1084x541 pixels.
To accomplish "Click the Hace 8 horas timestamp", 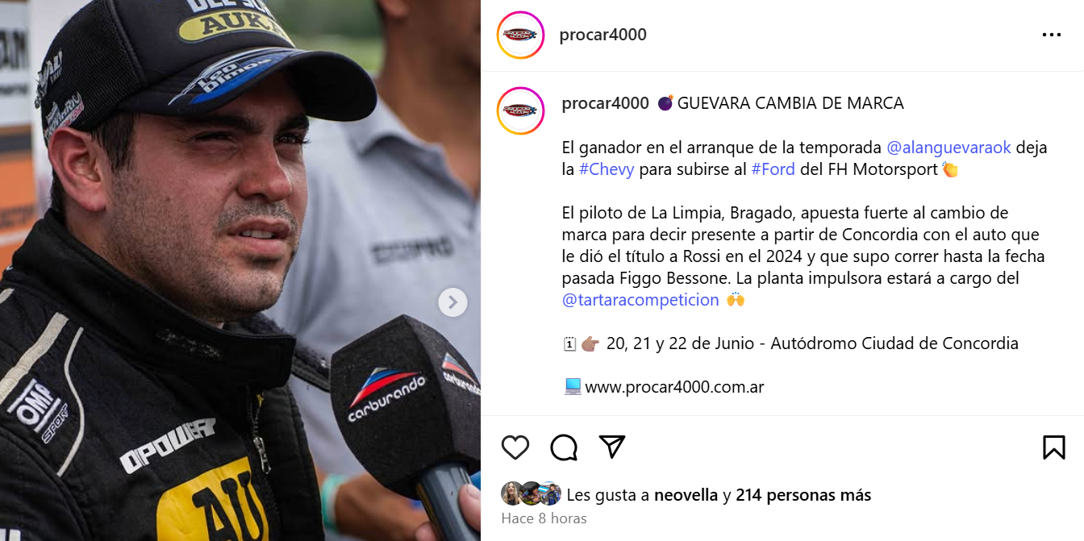I will click(x=544, y=518).
